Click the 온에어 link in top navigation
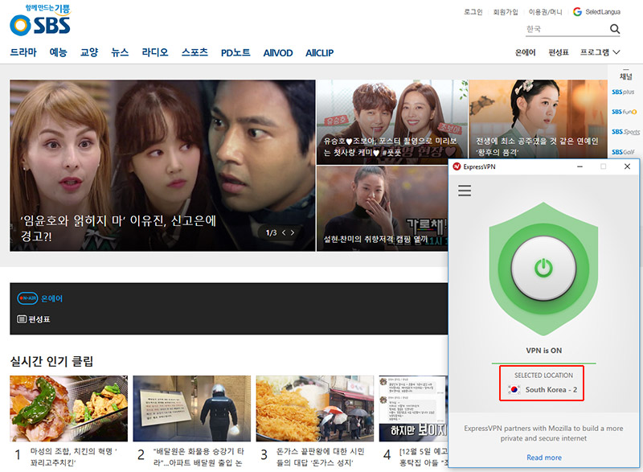Screen dimensions: 643x472 pos(526,52)
